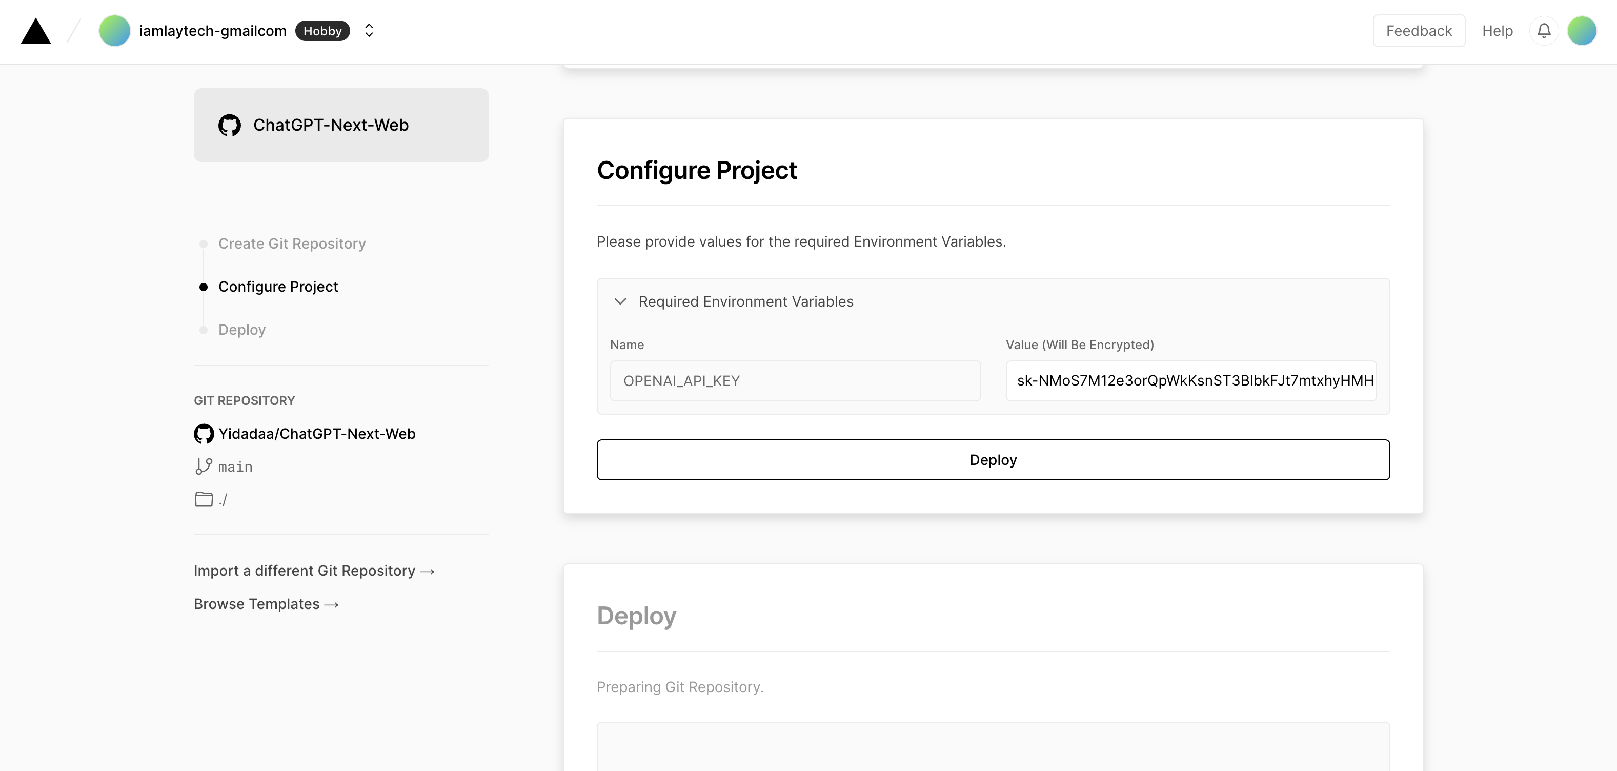This screenshot has height=771, width=1617.
Task: Open the Help link
Action: 1497,31
